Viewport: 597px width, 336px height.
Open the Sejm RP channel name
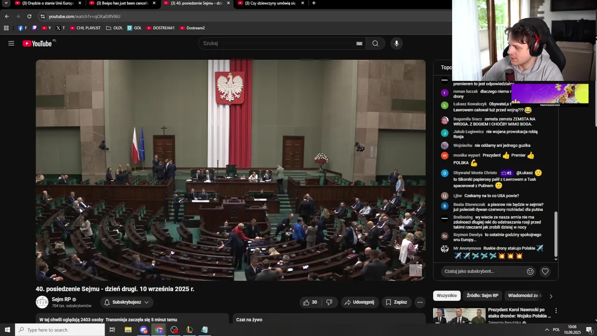tap(61, 299)
